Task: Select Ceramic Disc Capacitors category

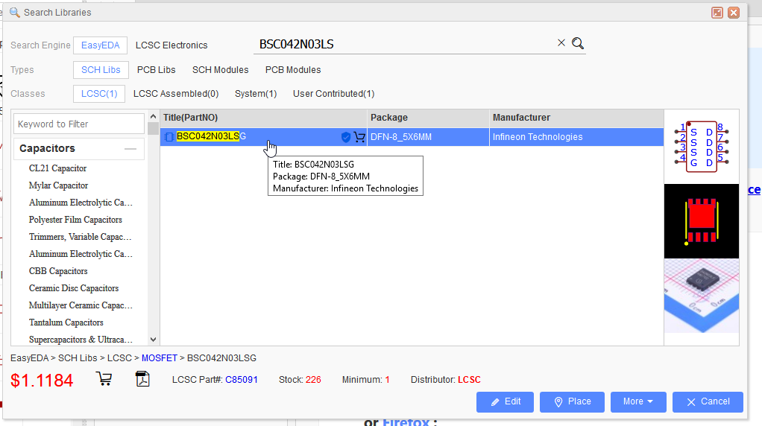Action: tap(74, 288)
